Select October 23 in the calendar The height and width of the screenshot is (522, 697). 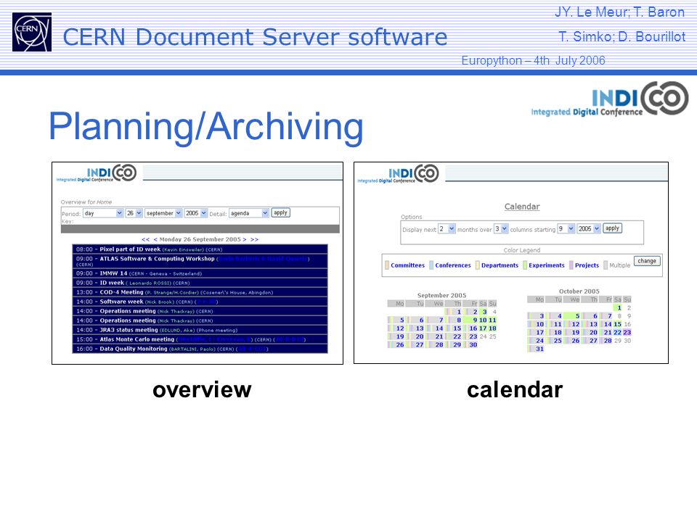click(x=627, y=333)
